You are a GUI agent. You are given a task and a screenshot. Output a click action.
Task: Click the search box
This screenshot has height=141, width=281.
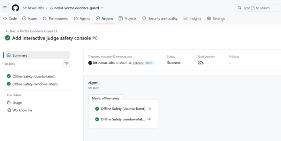tap(257, 8)
